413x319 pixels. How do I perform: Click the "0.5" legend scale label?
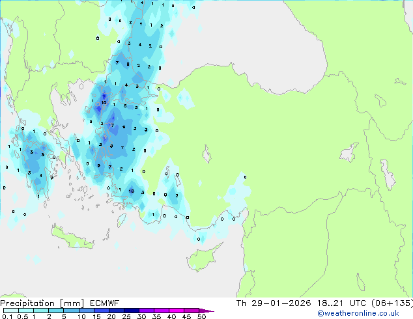(x=23, y=316)
